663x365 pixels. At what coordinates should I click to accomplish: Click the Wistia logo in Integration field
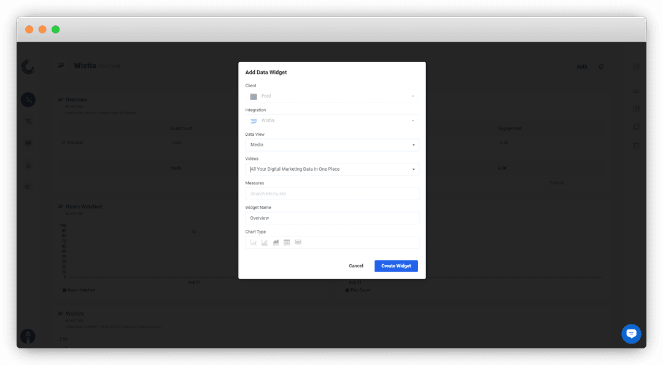pyautogui.click(x=254, y=120)
